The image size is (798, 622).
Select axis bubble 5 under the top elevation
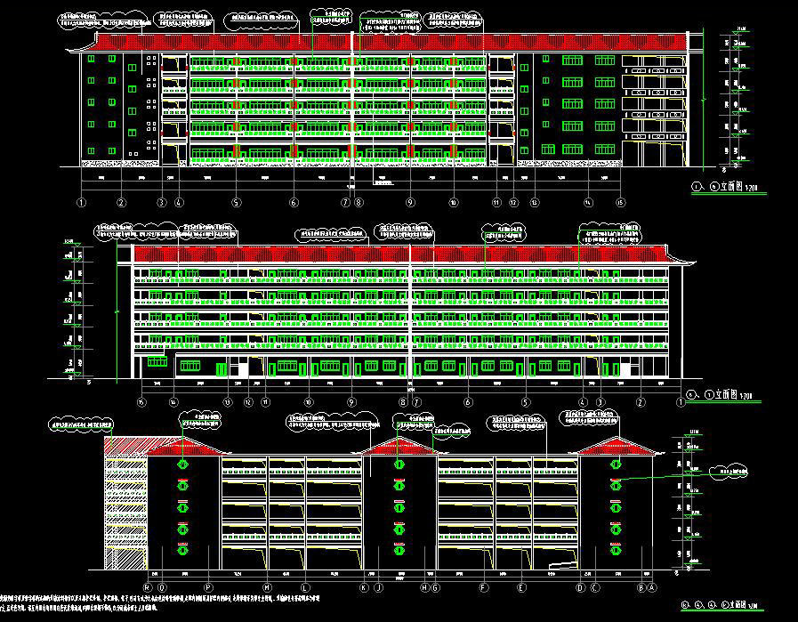236,203
